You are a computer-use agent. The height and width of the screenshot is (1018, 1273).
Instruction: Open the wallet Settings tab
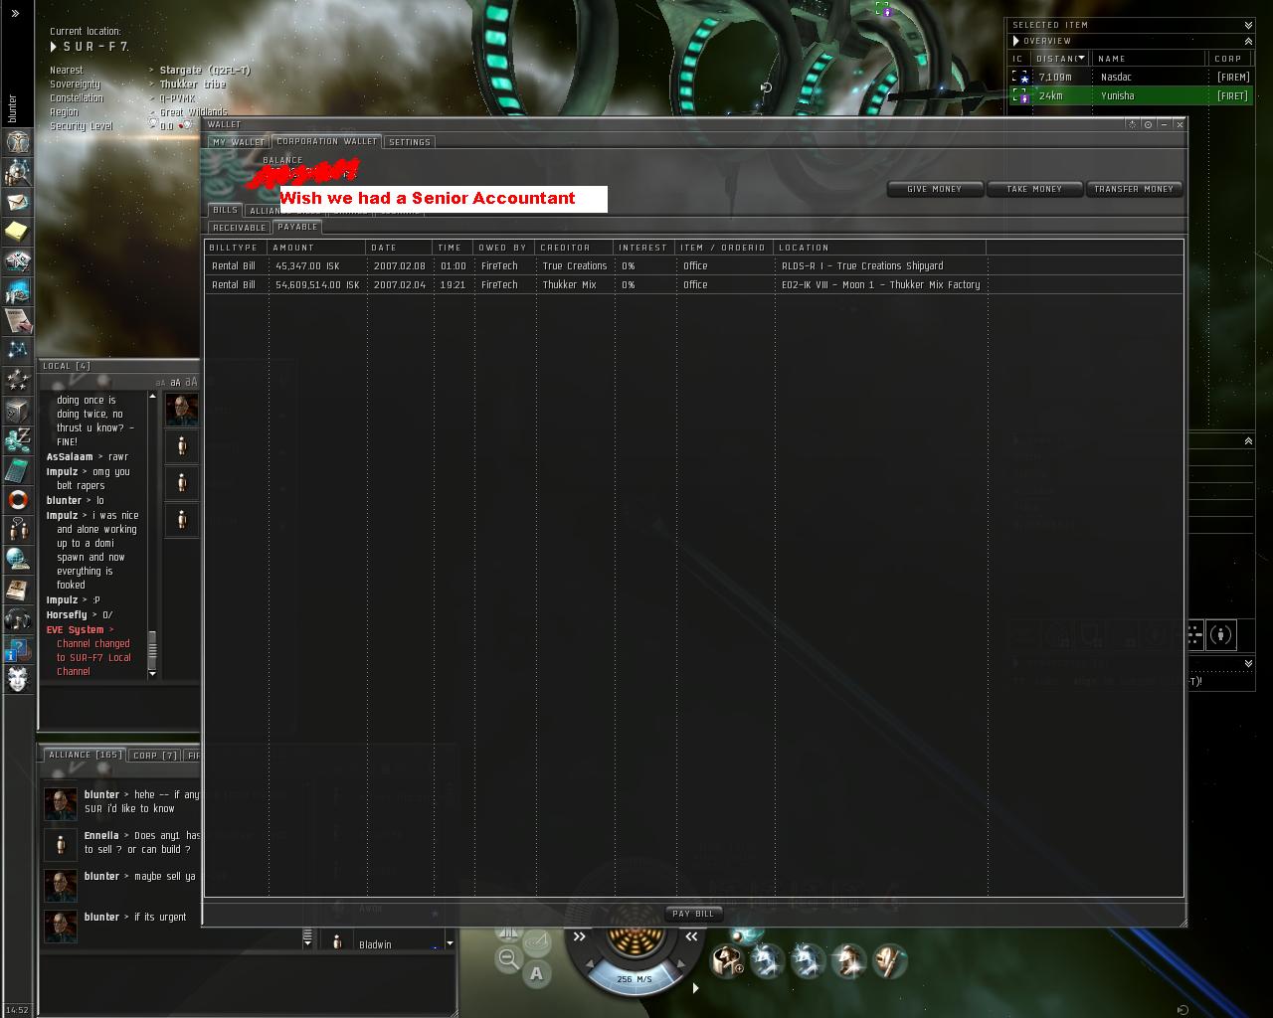click(410, 142)
